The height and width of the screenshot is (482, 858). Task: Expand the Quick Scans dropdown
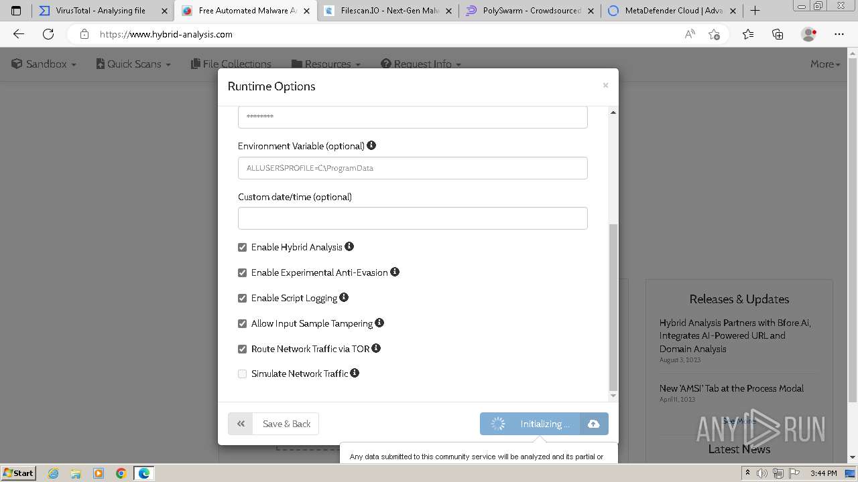133,64
